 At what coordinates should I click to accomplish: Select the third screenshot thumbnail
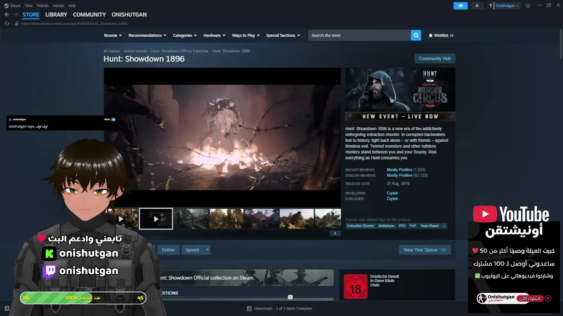point(191,219)
